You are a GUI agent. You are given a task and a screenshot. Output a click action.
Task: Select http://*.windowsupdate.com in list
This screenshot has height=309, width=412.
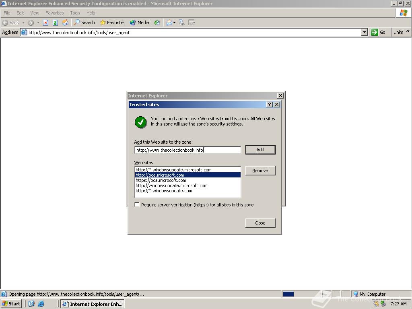[x=187, y=191]
